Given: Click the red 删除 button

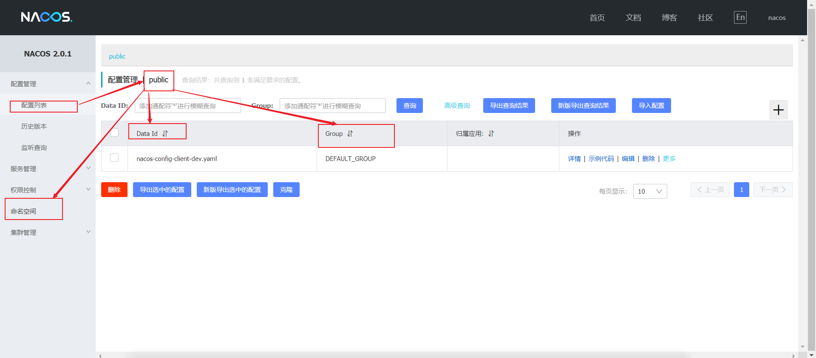Looking at the screenshot, I should point(114,189).
